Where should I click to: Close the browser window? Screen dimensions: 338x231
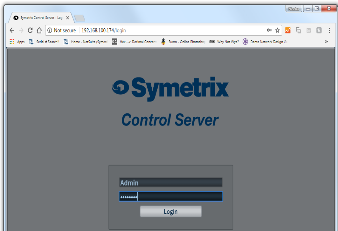[x=329, y=9]
